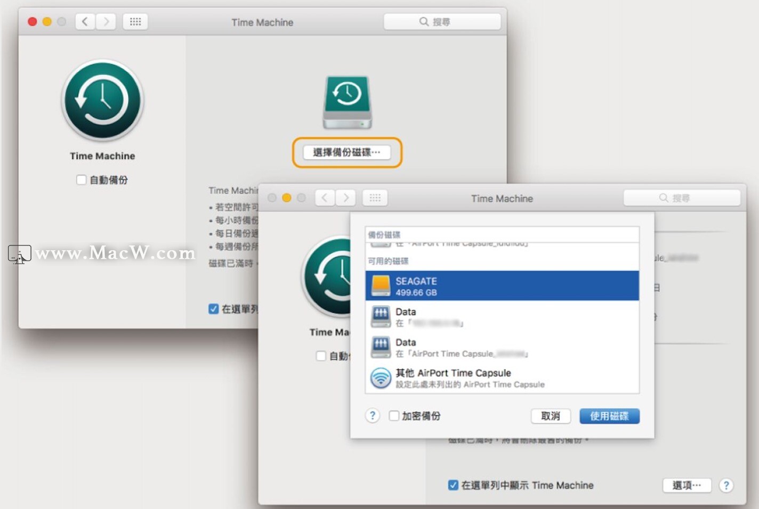Click the large Time Machine clock icon in the rear window

102,101
